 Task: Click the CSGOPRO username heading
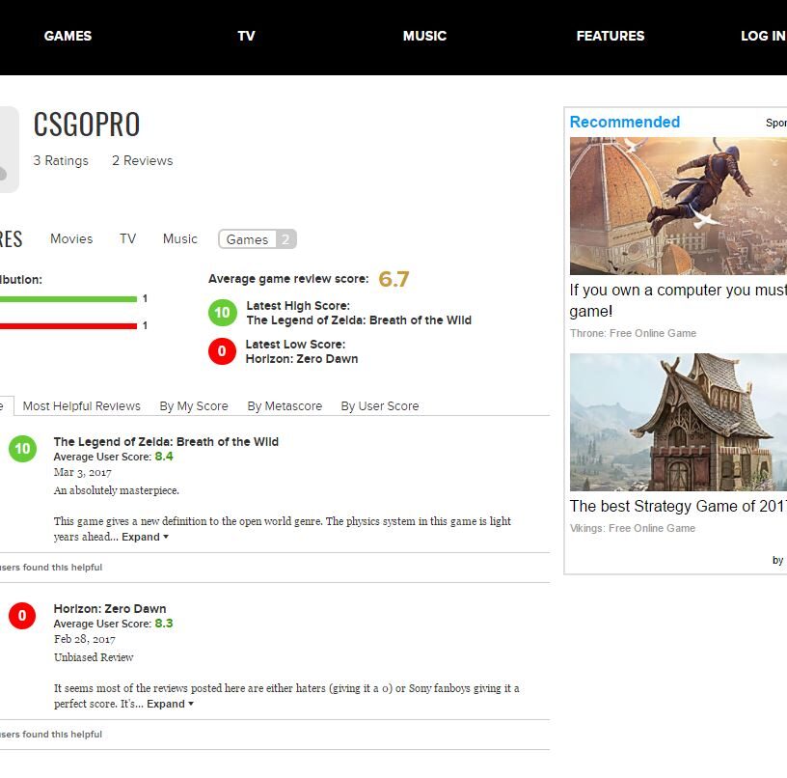87,125
